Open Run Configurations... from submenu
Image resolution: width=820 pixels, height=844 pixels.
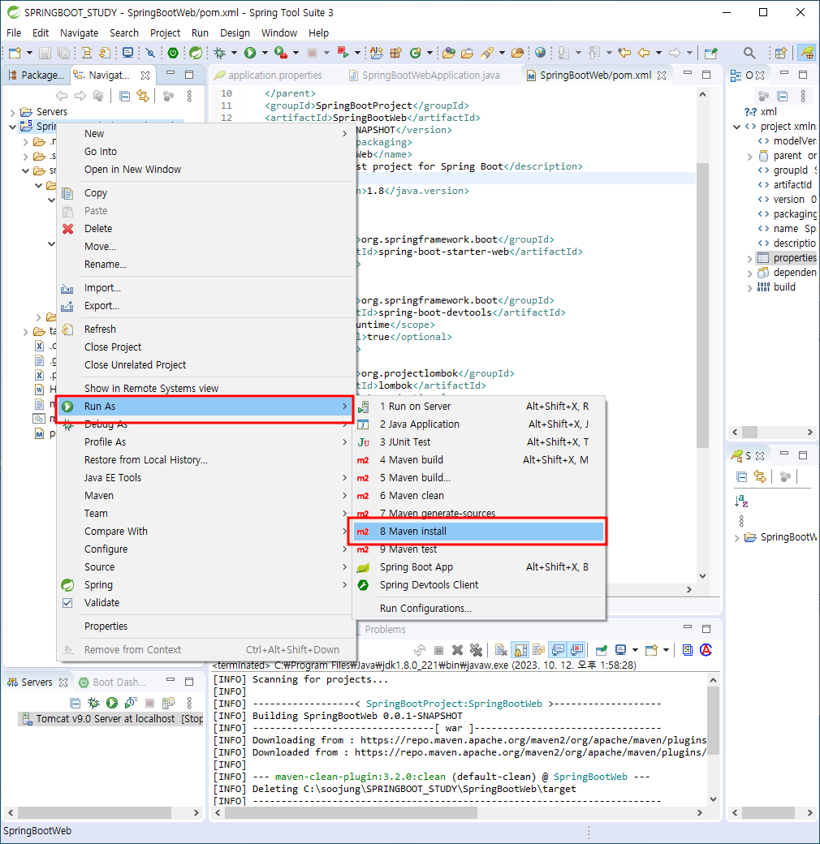(x=477, y=609)
